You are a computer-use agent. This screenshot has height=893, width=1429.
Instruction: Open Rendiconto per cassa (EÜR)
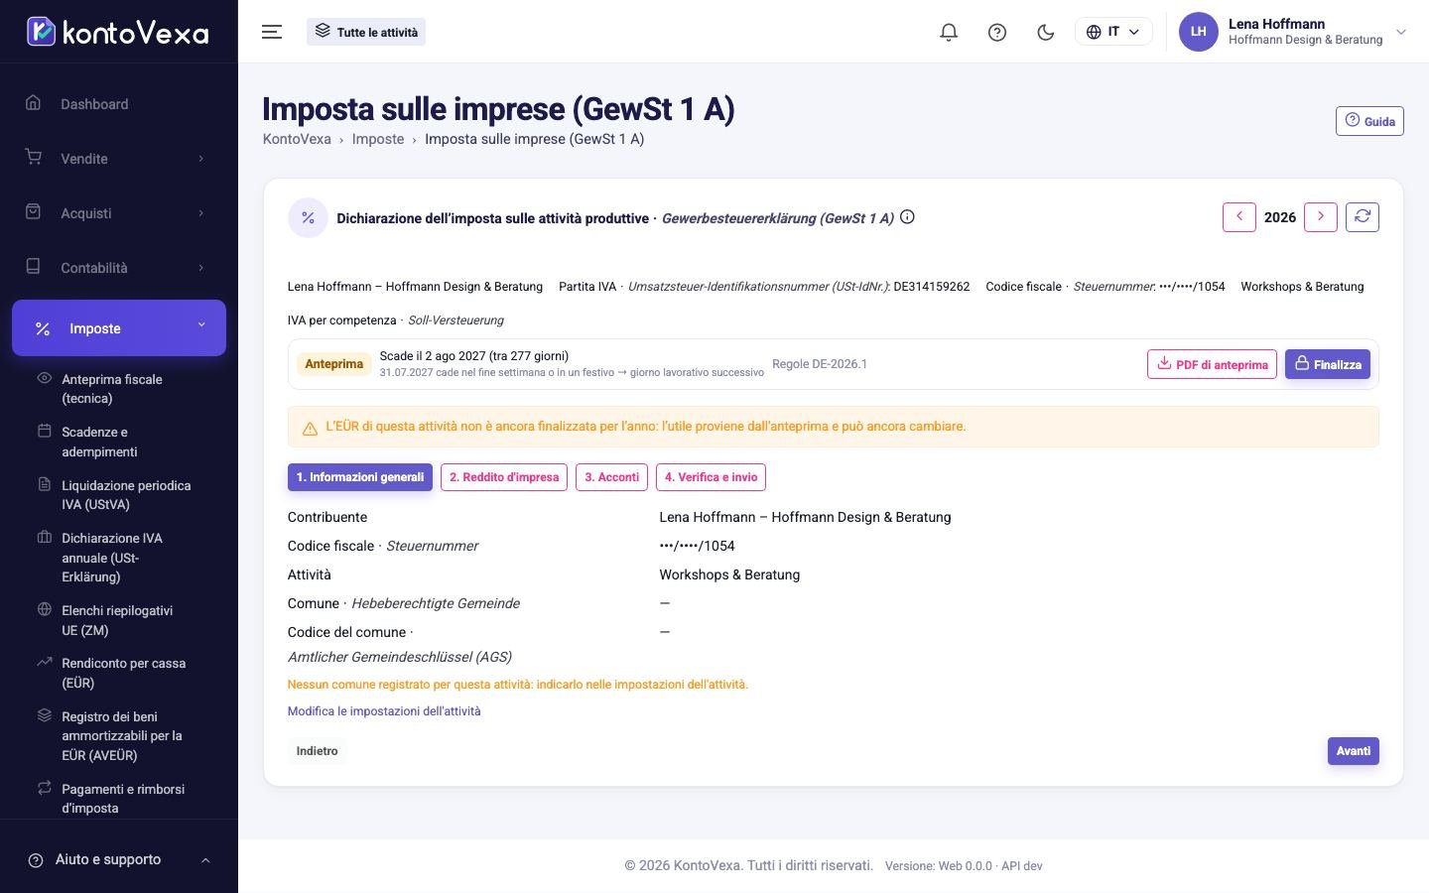click(119, 673)
